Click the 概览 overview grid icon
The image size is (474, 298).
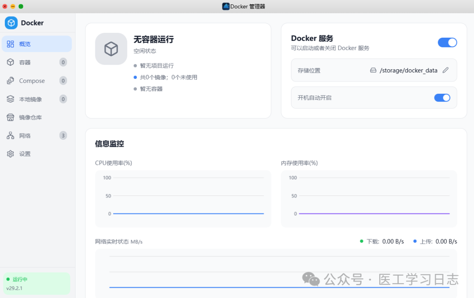coord(10,44)
